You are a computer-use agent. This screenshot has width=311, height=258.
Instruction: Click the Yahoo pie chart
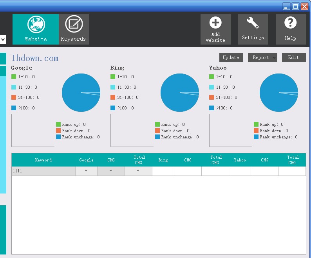278,93
